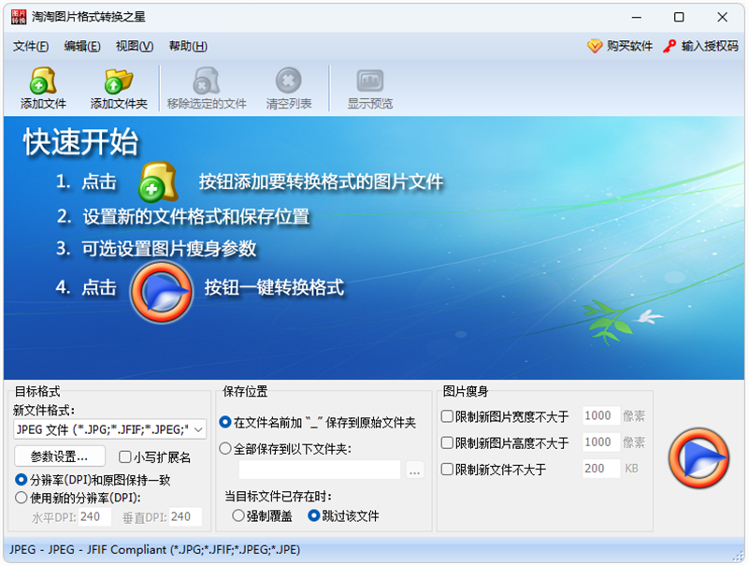Image resolution: width=748 pixels, height=565 pixels.
Task: Click the 添加文件 toolbar icon
Action: click(x=43, y=80)
